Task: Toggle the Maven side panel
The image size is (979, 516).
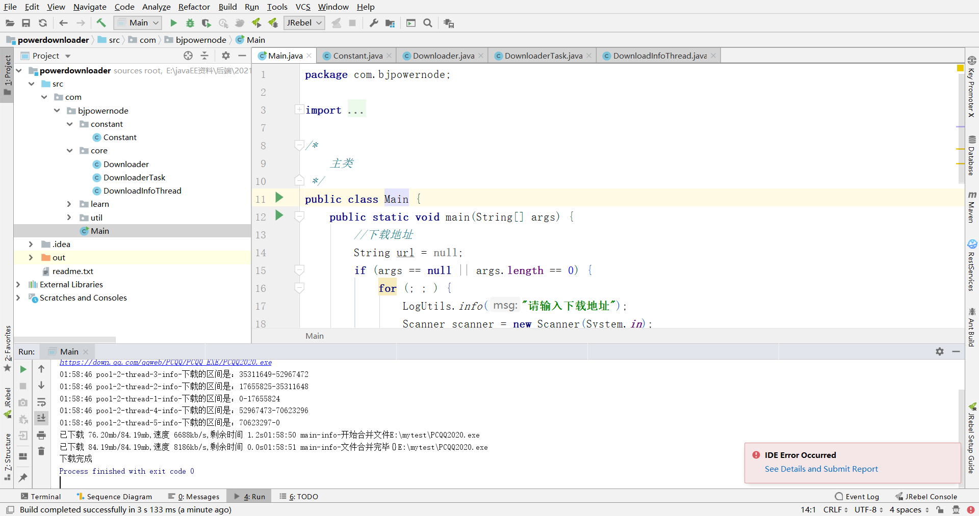Action: pos(971,207)
